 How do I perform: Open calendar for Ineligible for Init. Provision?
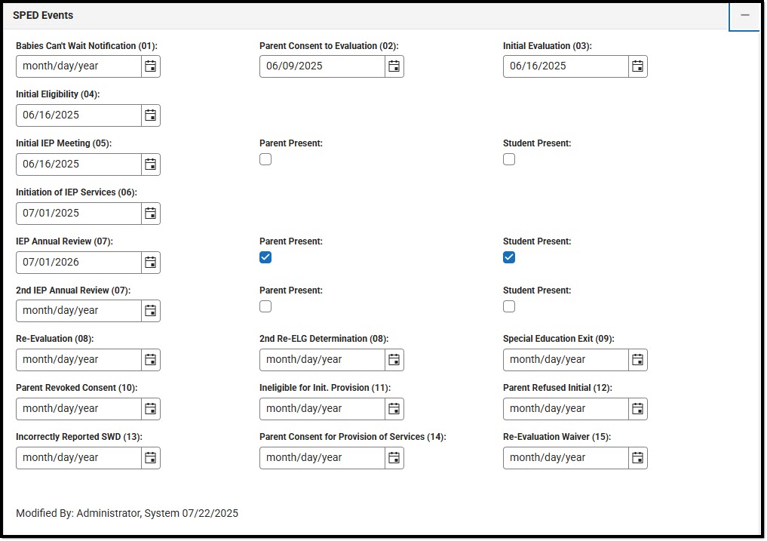click(x=394, y=409)
